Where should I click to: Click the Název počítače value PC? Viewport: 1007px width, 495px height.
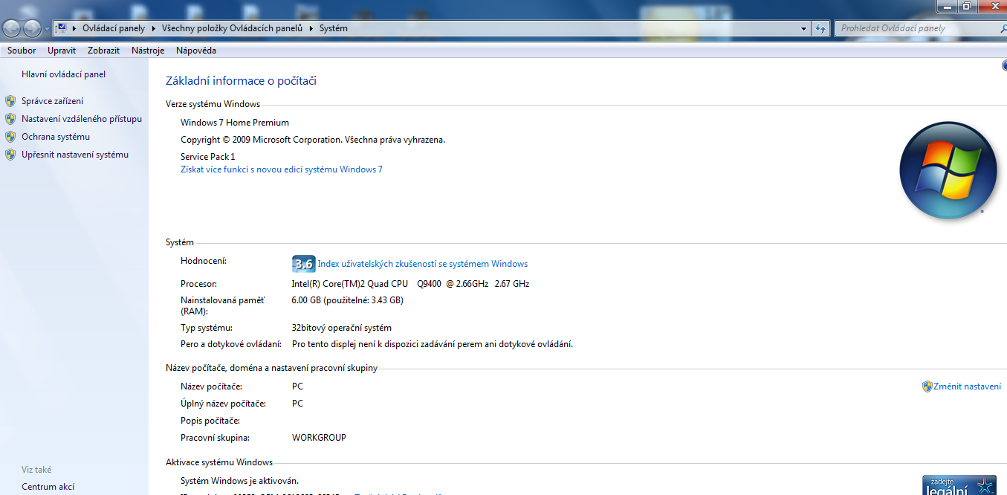(x=297, y=386)
